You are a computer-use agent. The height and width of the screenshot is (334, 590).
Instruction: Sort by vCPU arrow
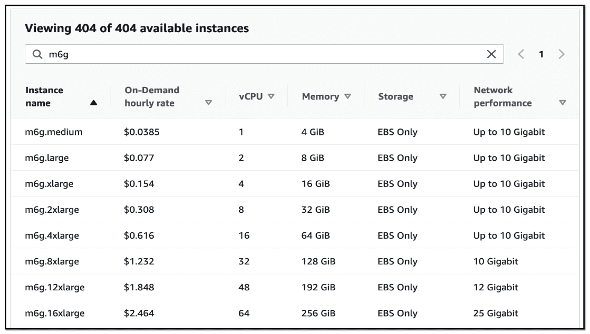point(271,96)
